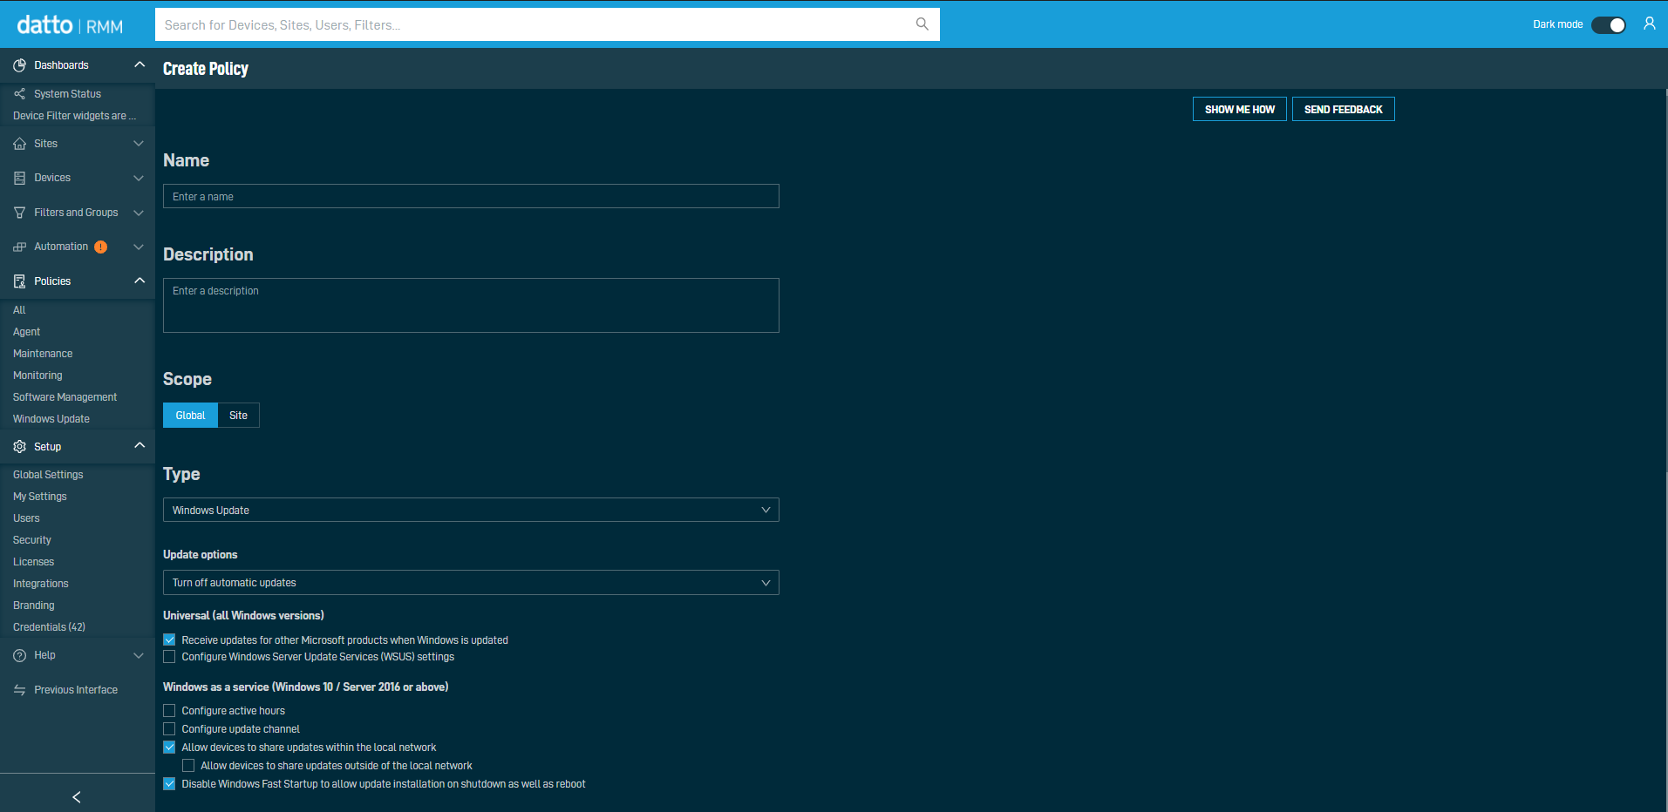Uncheck Disable Windows Fast Startup option
1668x812 pixels.
click(169, 784)
